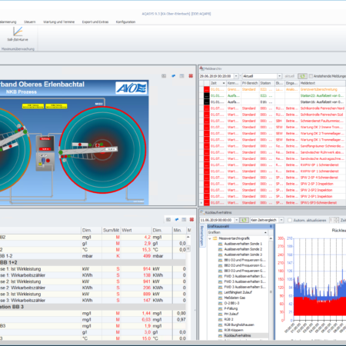This screenshot has width=346, height=346.
Task: Collapse the Messwertarchivgrafik tree folder
Action: tap(210, 238)
